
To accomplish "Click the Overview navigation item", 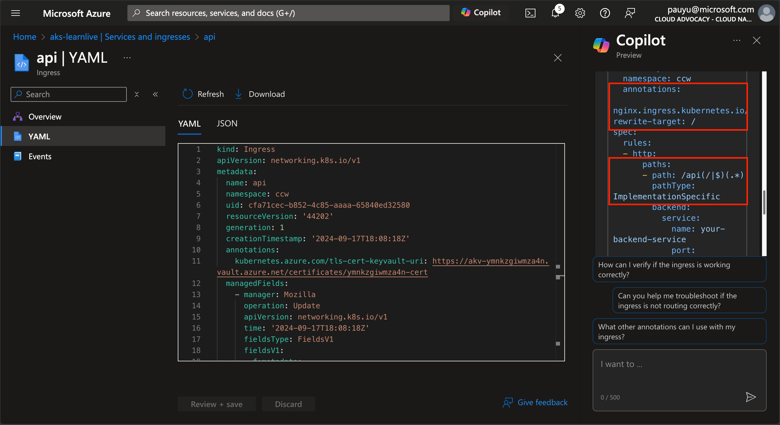I will coord(44,116).
